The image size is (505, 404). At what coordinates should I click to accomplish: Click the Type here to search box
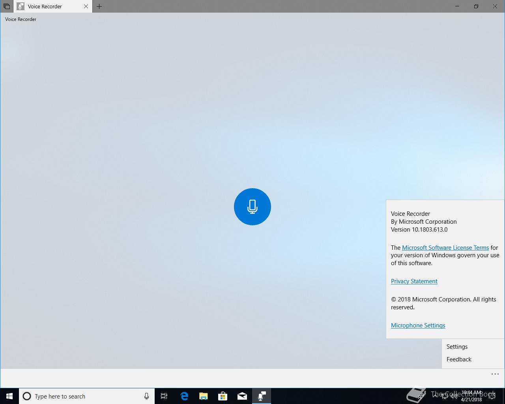tap(87, 396)
